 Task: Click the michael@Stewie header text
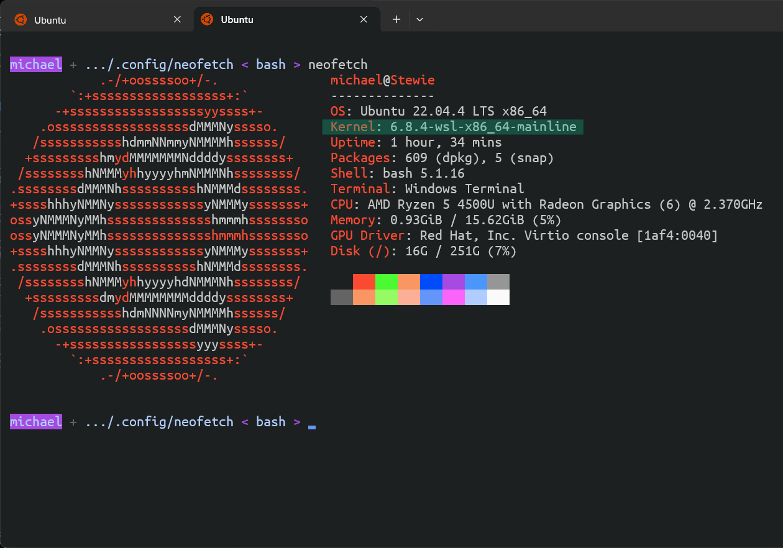pos(382,80)
